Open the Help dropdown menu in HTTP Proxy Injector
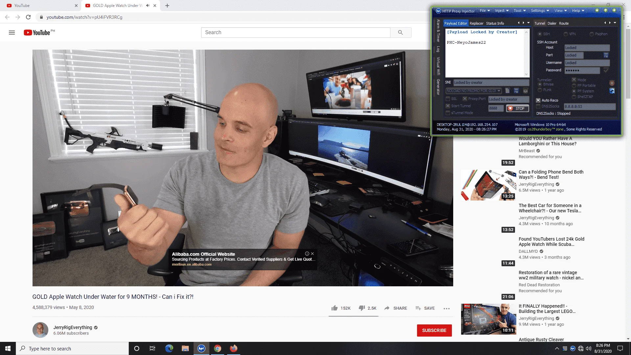Viewport: 631px width, 355px height. click(x=578, y=11)
